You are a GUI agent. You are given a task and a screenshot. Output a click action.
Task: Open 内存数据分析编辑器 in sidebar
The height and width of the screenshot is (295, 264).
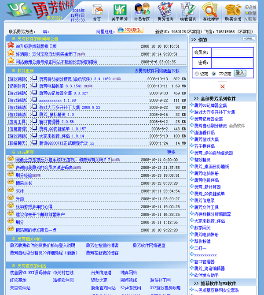[x=213, y=214]
